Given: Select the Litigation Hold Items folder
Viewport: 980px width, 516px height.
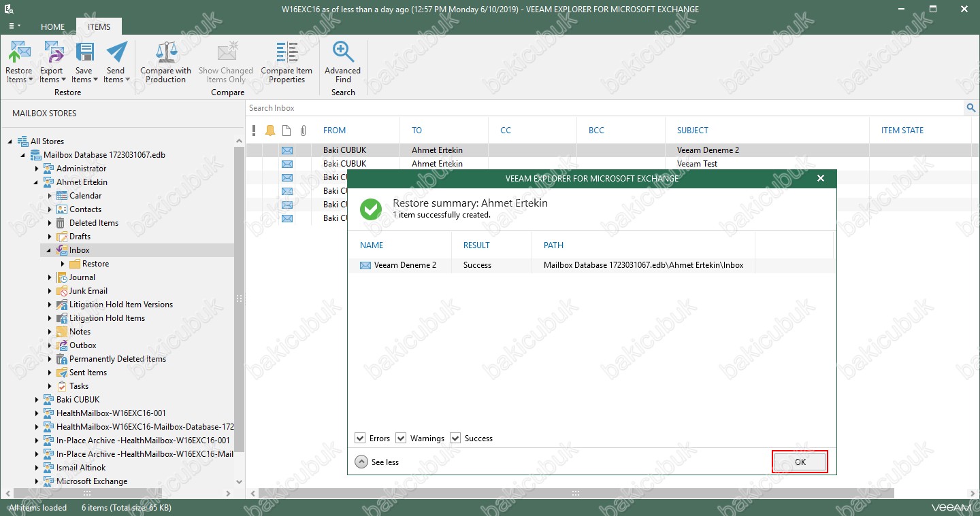Looking at the screenshot, I should 107,318.
